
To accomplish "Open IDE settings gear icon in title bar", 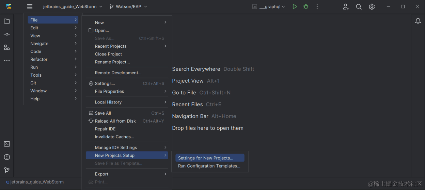I will pos(372,6).
